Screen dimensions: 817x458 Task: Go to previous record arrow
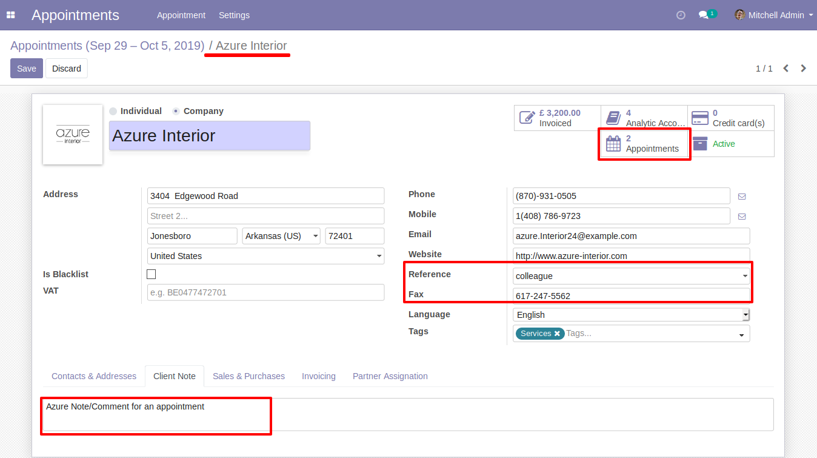[786, 69]
